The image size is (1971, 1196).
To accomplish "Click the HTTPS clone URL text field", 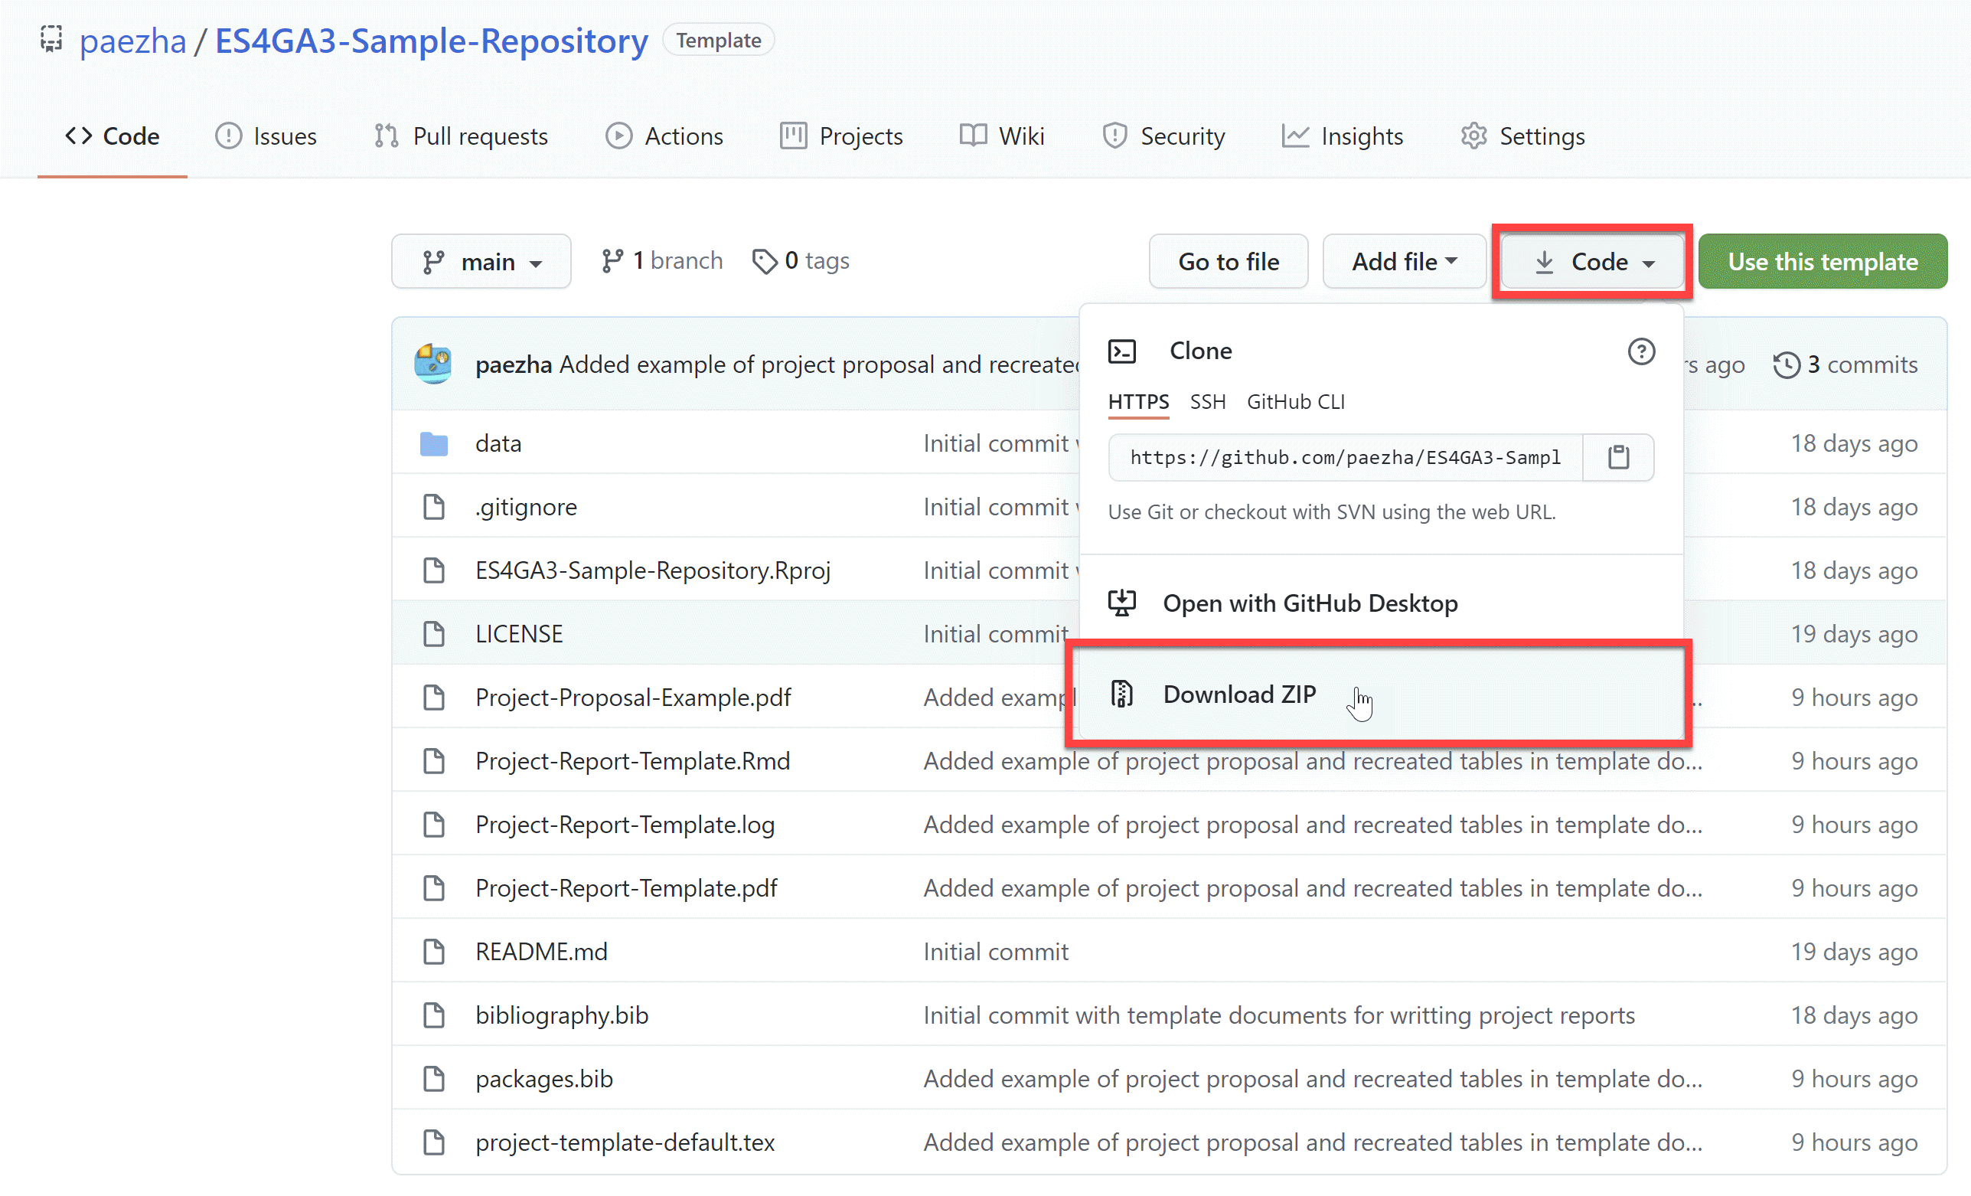I will tap(1344, 458).
